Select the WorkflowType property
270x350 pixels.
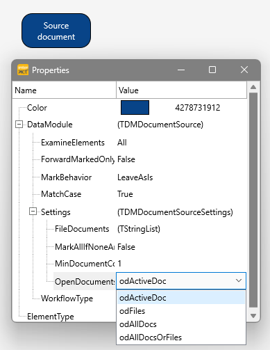tap(67, 299)
